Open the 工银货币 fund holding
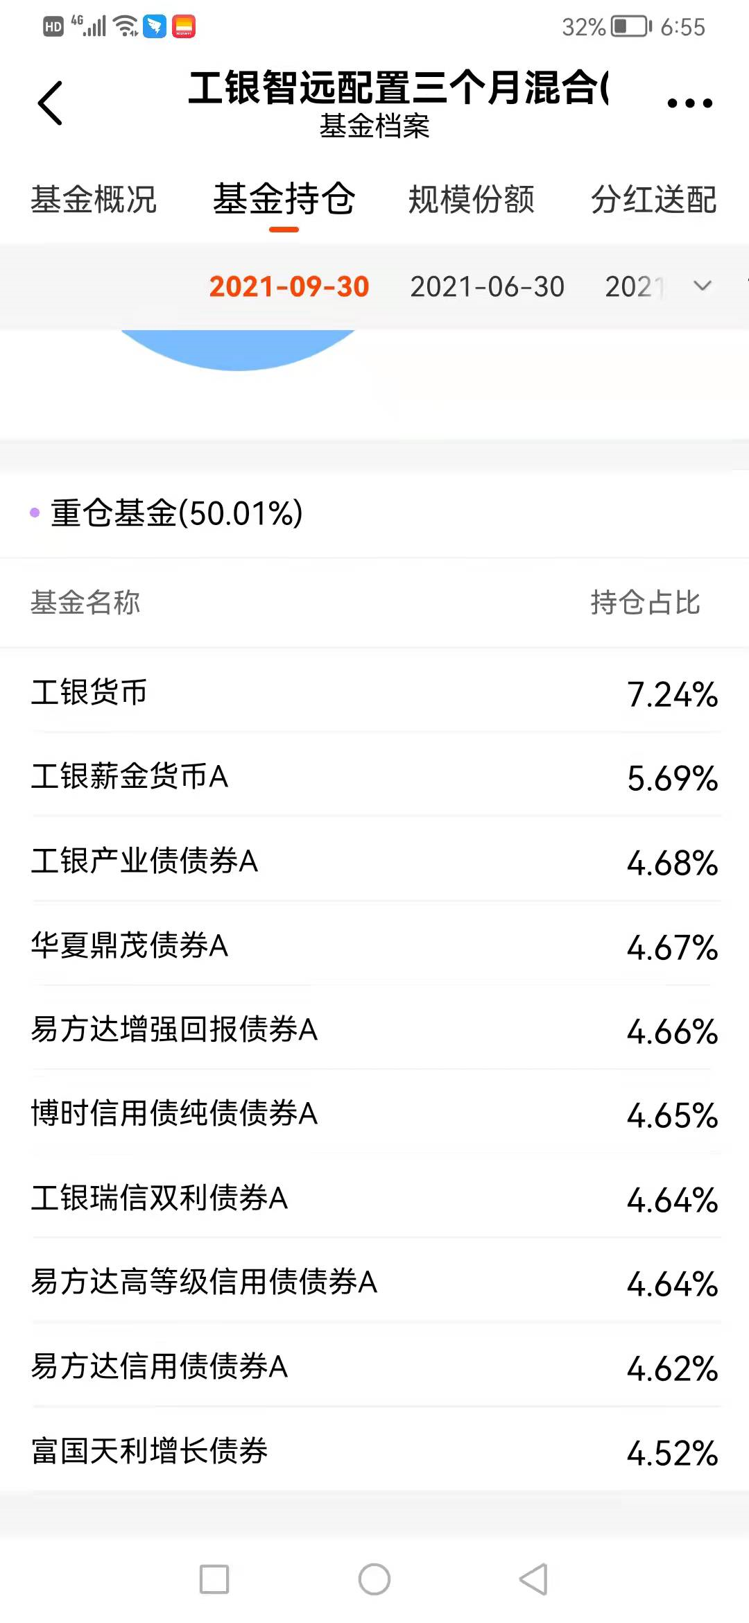 (x=374, y=693)
